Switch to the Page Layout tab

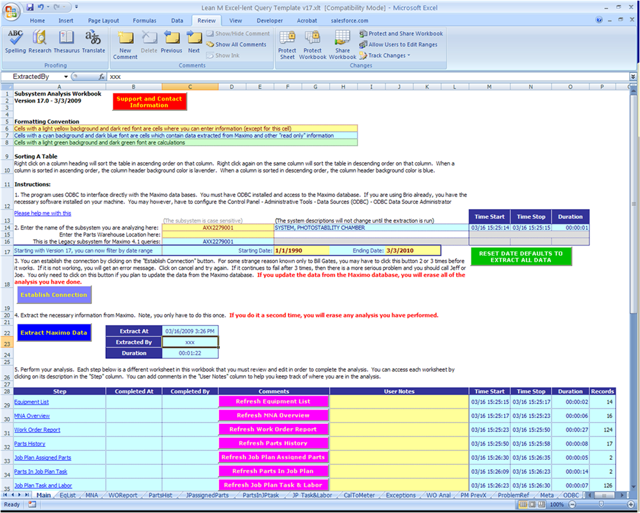[103, 21]
